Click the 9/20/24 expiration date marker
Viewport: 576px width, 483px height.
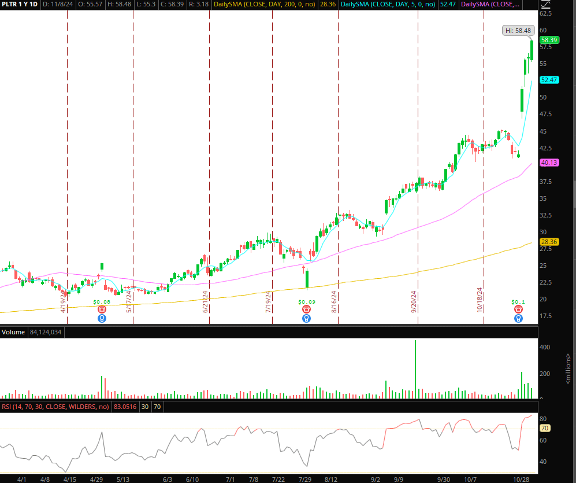tap(414, 302)
